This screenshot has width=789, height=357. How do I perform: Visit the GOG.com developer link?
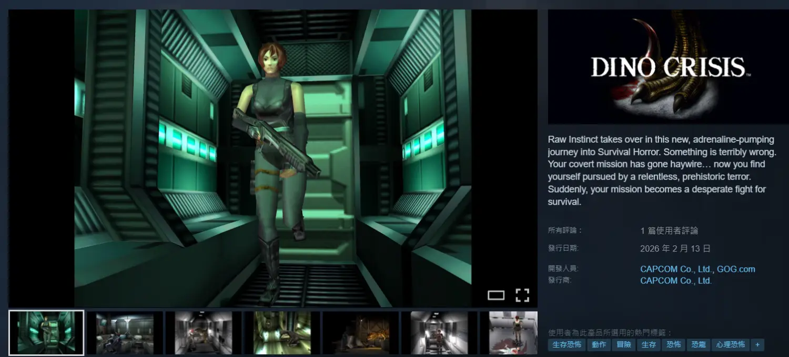pos(736,269)
